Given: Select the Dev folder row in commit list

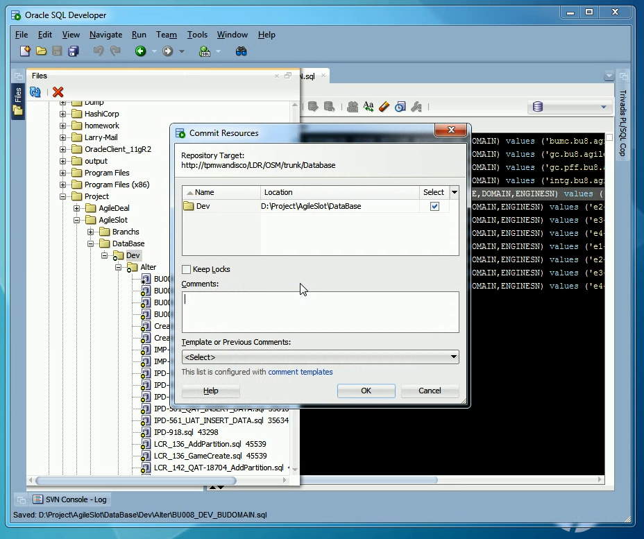Looking at the screenshot, I should tap(316, 206).
